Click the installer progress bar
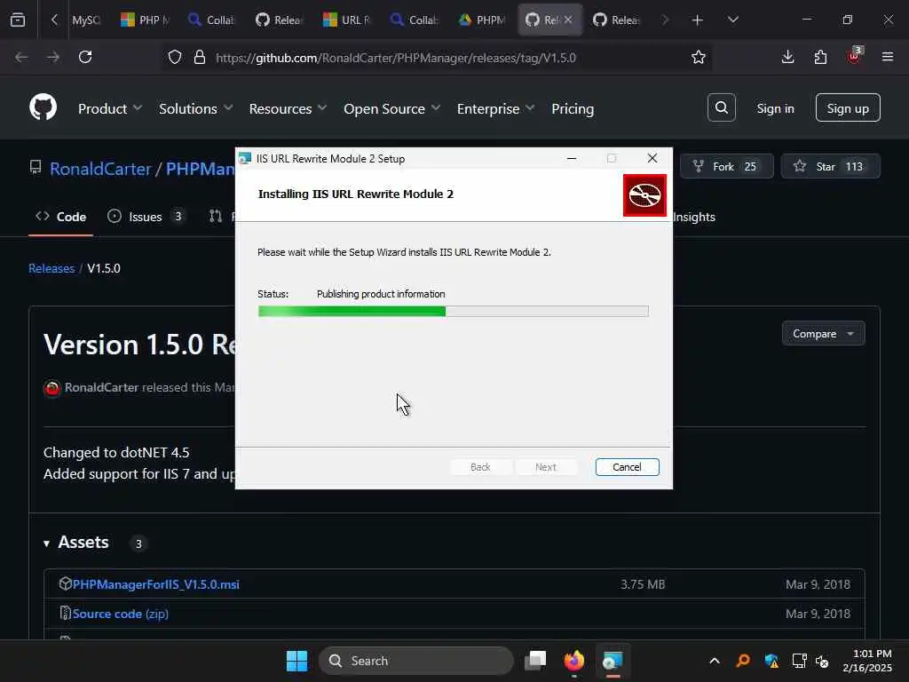The image size is (909, 682). 454,312
